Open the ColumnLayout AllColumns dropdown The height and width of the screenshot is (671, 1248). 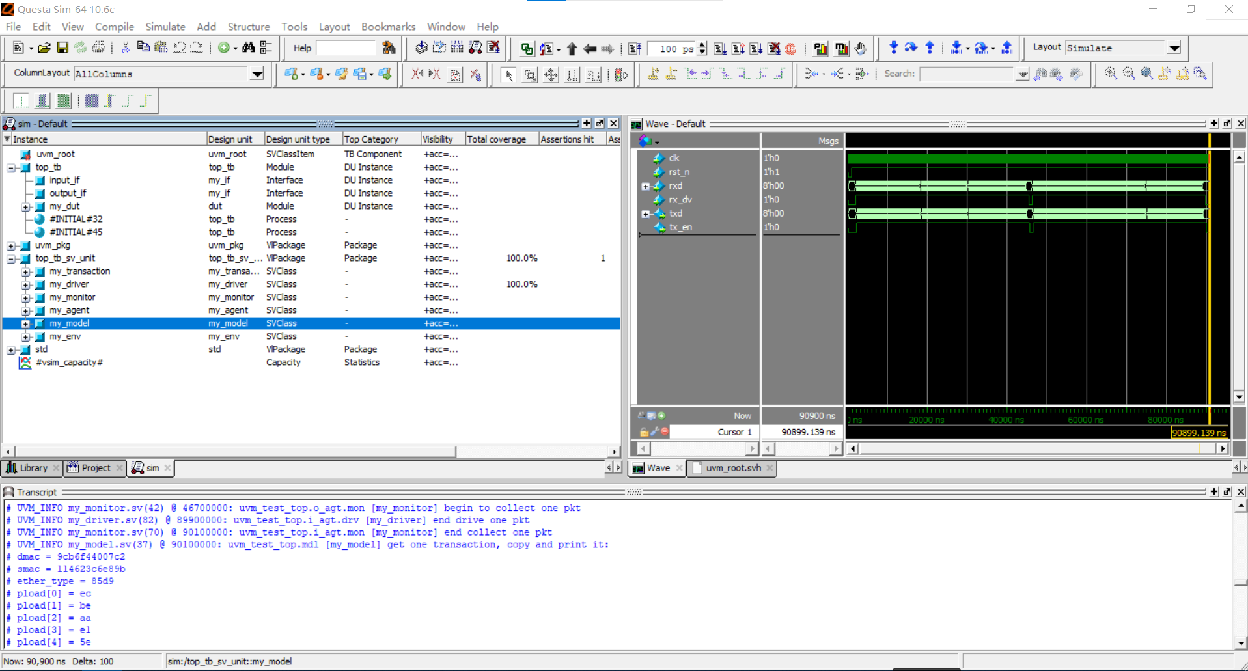coord(257,74)
